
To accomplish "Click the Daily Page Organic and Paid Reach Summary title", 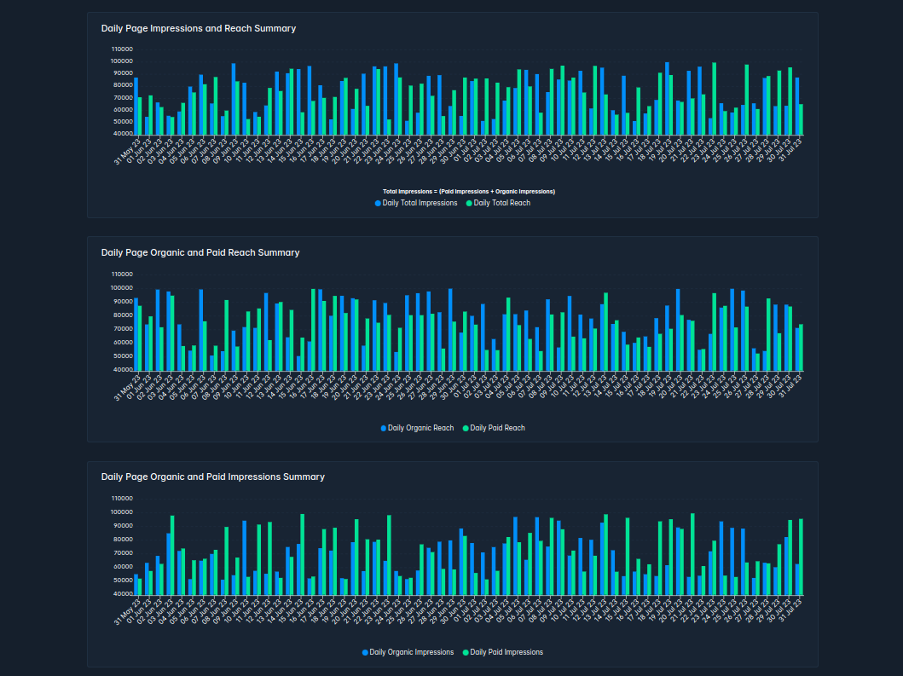I will tap(200, 252).
